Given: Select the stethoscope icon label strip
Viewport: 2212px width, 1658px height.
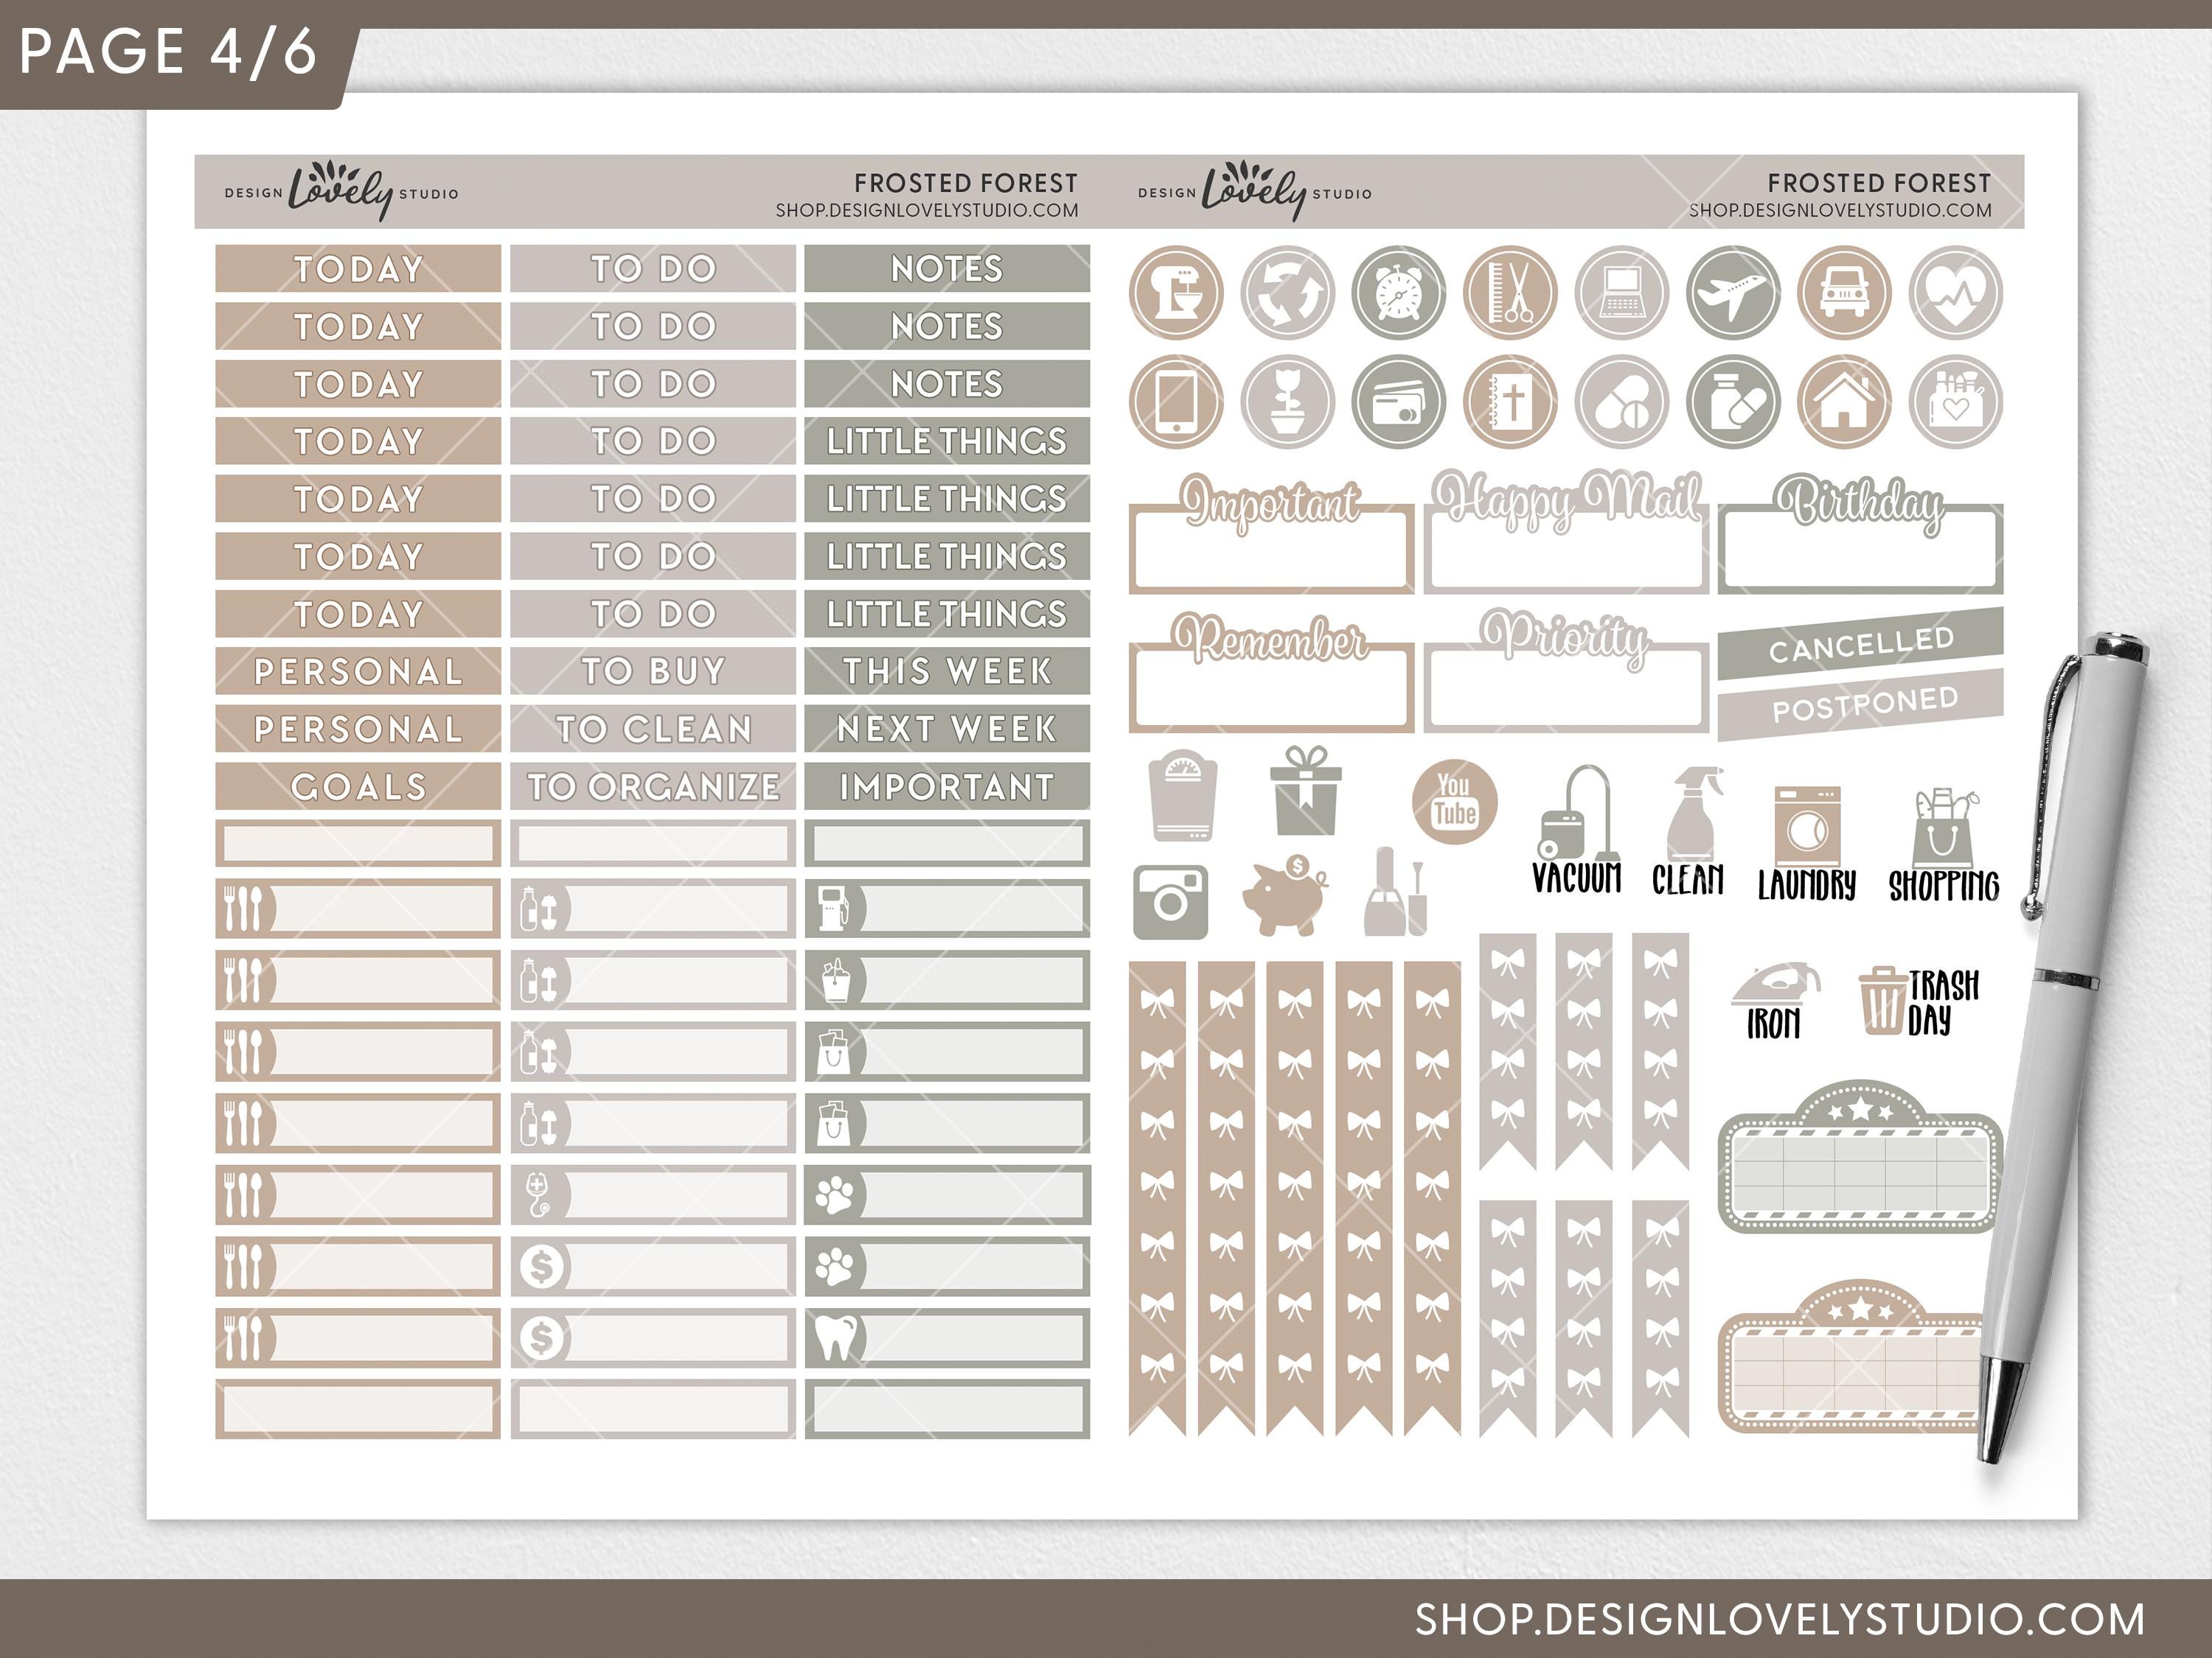Looking at the screenshot, I should [x=653, y=1194].
